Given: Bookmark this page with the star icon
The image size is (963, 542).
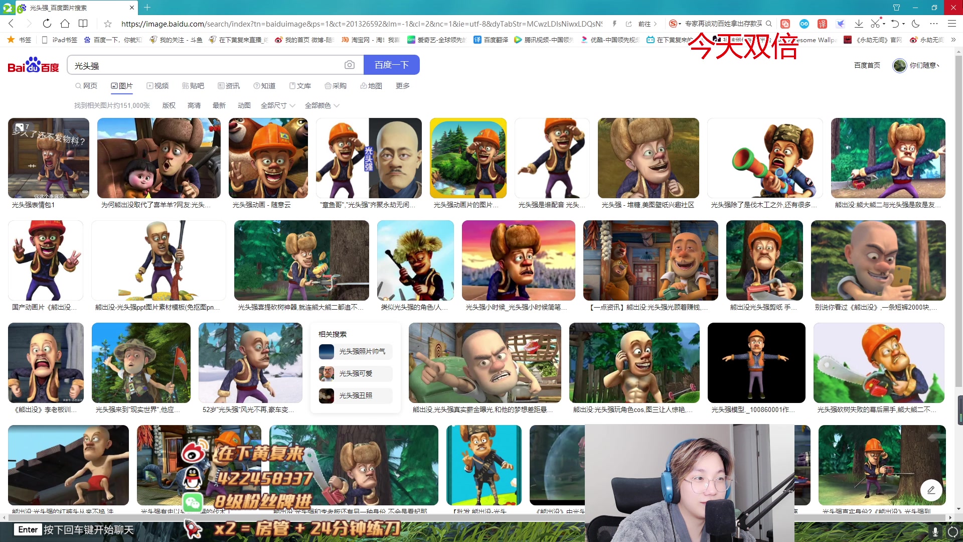Looking at the screenshot, I should click(107, 24).
